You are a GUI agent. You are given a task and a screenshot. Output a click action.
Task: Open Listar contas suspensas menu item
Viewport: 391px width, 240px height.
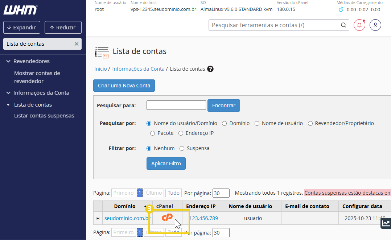click(x=44, y=116)
